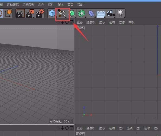Add a light using the bulb icon
The image size is (161, 136).
click(120, 13)
